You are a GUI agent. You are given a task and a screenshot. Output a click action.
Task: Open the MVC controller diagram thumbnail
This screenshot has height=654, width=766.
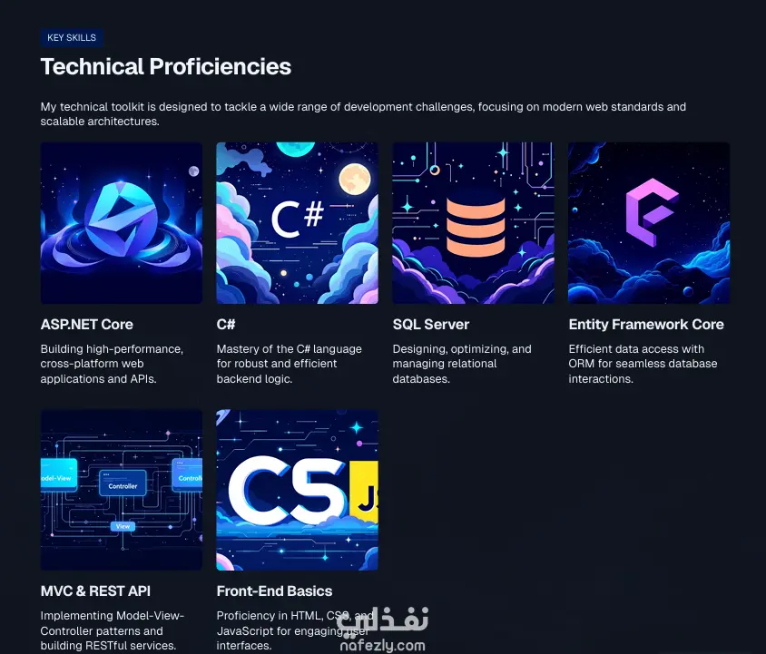pyautogui.click(x=121, y=490)
